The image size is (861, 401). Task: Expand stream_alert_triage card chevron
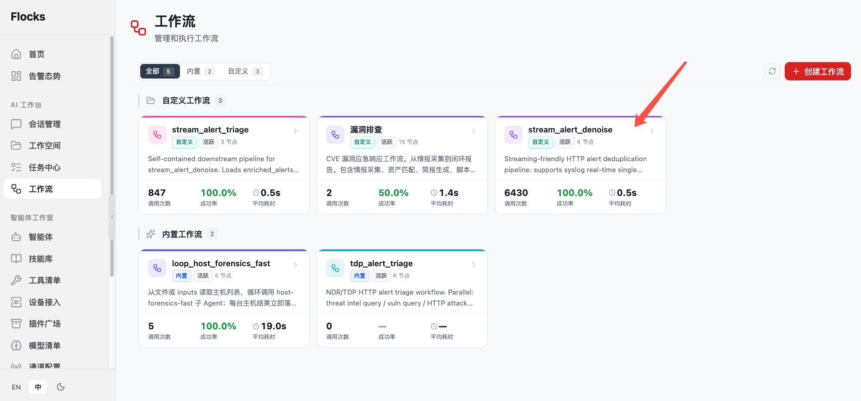[x=296, y=131]
